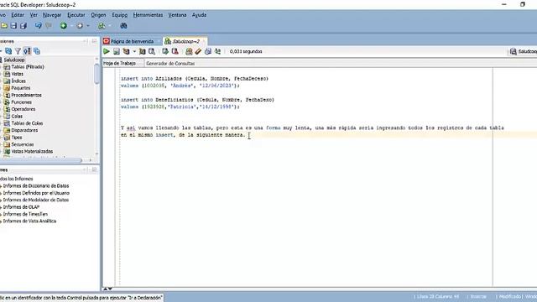Minimize the reports panel
The width and height of the screenshot is (537, 302).
click(85, 169)
